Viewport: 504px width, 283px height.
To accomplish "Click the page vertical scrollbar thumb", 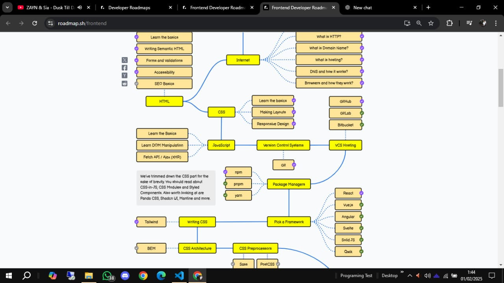I will click(x=500, y=87).
